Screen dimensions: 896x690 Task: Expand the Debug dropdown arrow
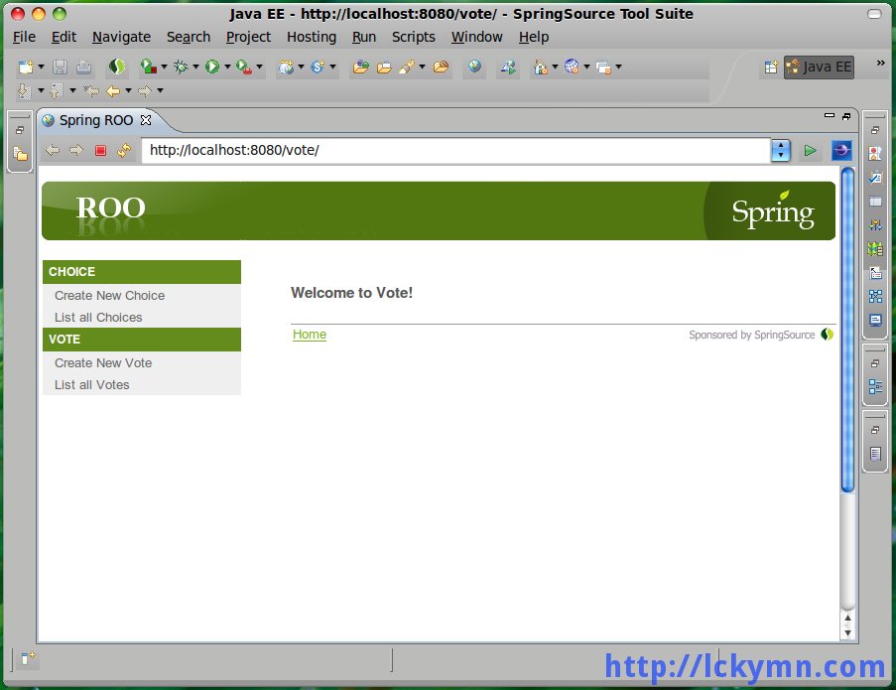click(195, 67)
